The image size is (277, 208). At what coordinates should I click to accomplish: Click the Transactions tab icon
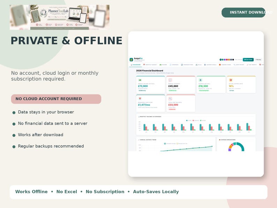click(x=182, y=65)
